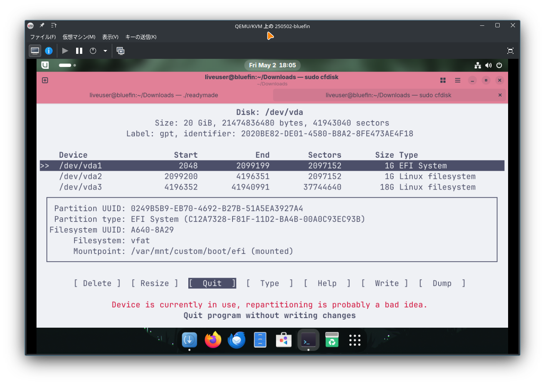The width and height of the screenshot is (545, 385).
Task: Click the 'Disk: /dev/vda' heading
Action: [269, 112]
